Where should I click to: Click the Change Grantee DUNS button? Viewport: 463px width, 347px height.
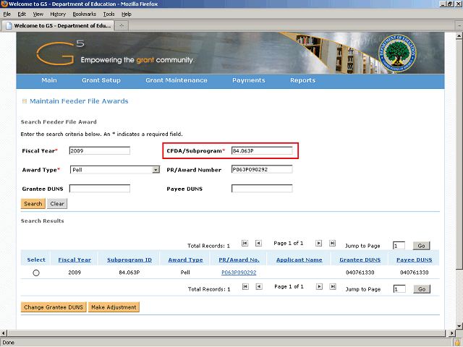(x=54, y=307)
